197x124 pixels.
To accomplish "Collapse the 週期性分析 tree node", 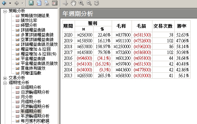I will pos(5,83).
